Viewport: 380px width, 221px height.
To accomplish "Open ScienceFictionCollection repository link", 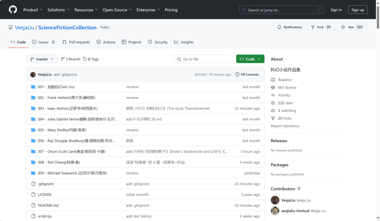I will (x=68, y=27).
